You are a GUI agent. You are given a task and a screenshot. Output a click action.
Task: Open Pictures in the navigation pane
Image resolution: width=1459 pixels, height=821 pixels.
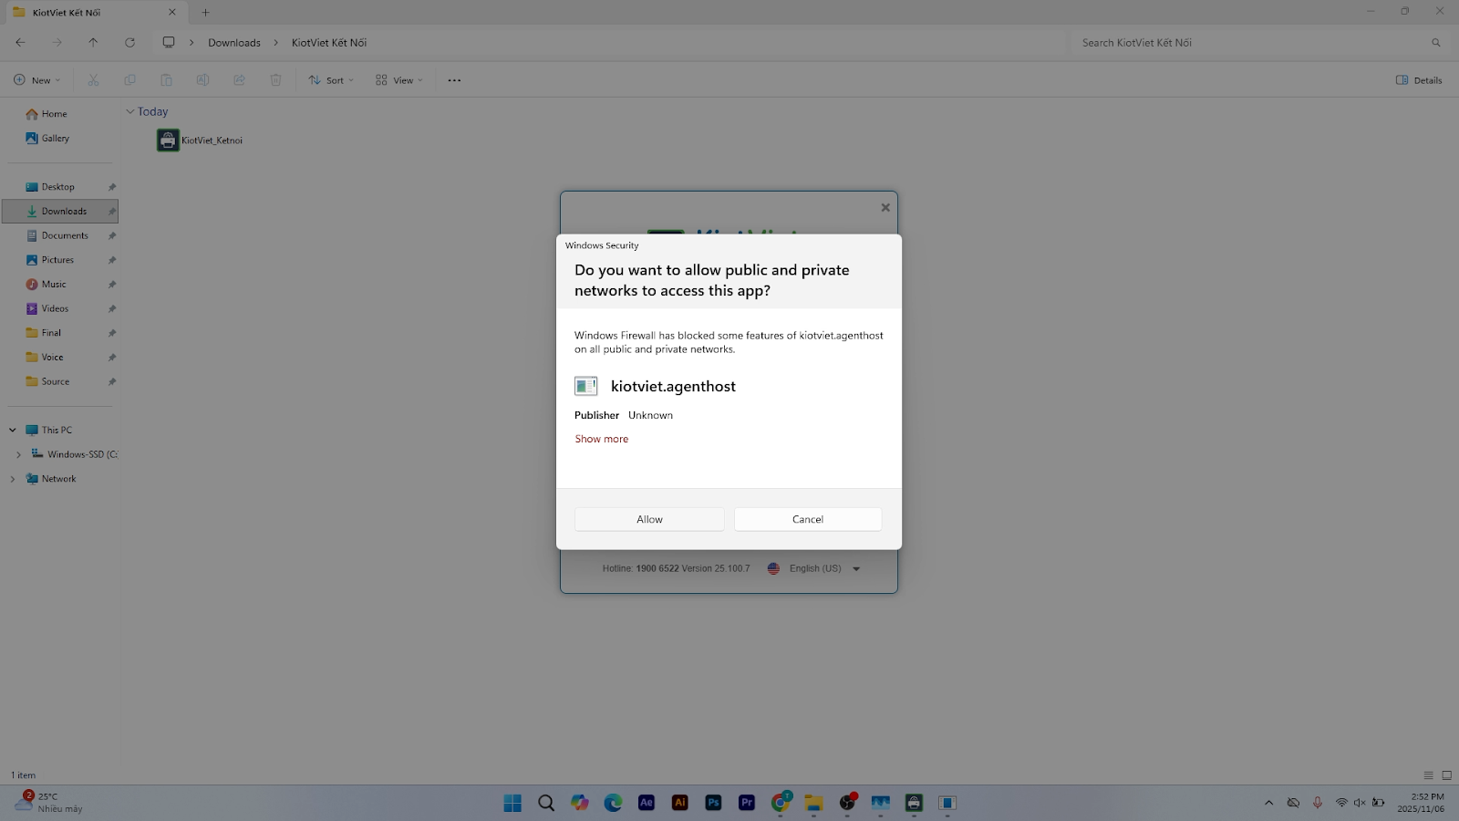coord(61,260)
